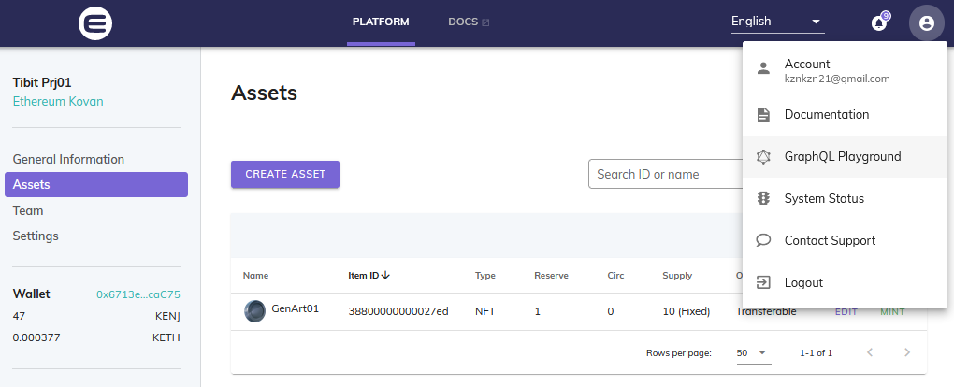Click the Logout arrow icon
Viewport: 954px width, 387px height.
click(763, 282)
